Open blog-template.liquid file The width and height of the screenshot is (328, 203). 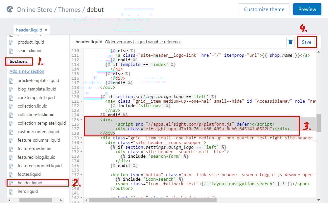[x=37, y=89]
